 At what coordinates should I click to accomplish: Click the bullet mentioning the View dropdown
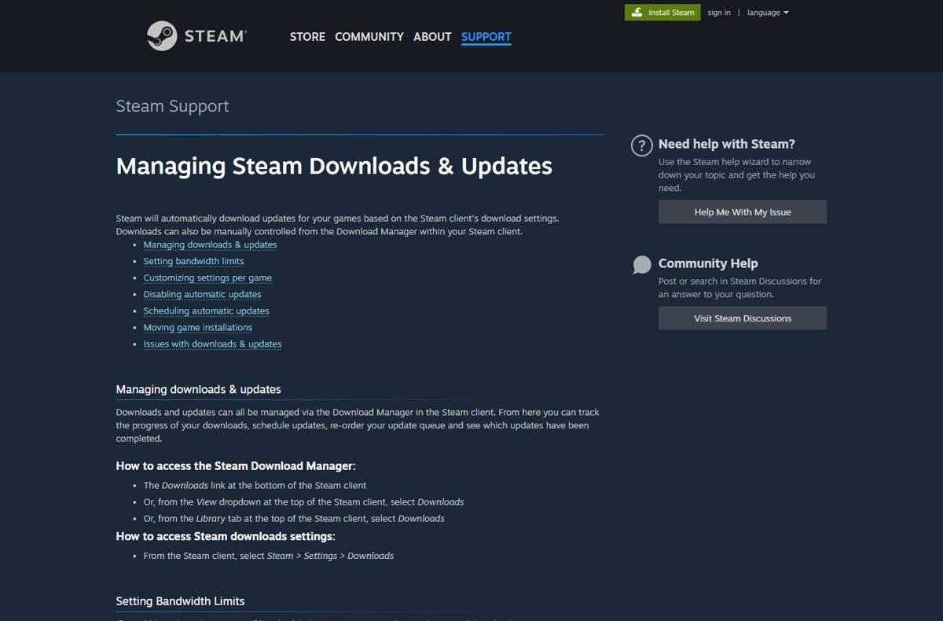point(303,502)
